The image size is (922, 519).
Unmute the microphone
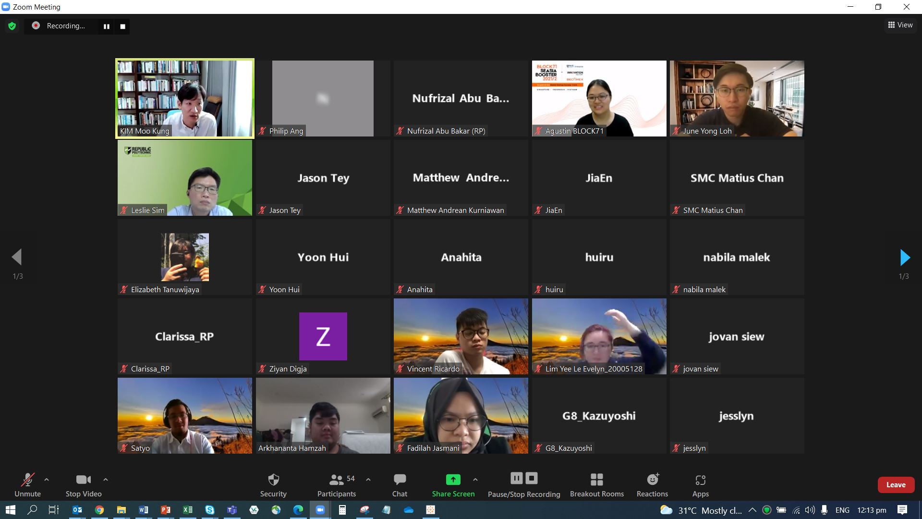27,484
